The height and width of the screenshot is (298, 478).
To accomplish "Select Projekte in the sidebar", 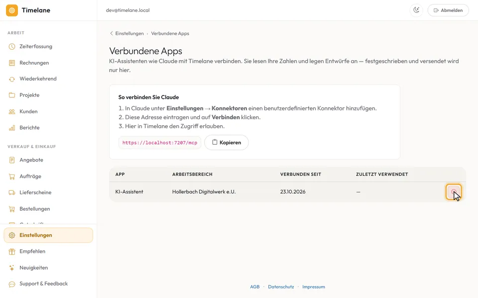I will pos(48,95).
